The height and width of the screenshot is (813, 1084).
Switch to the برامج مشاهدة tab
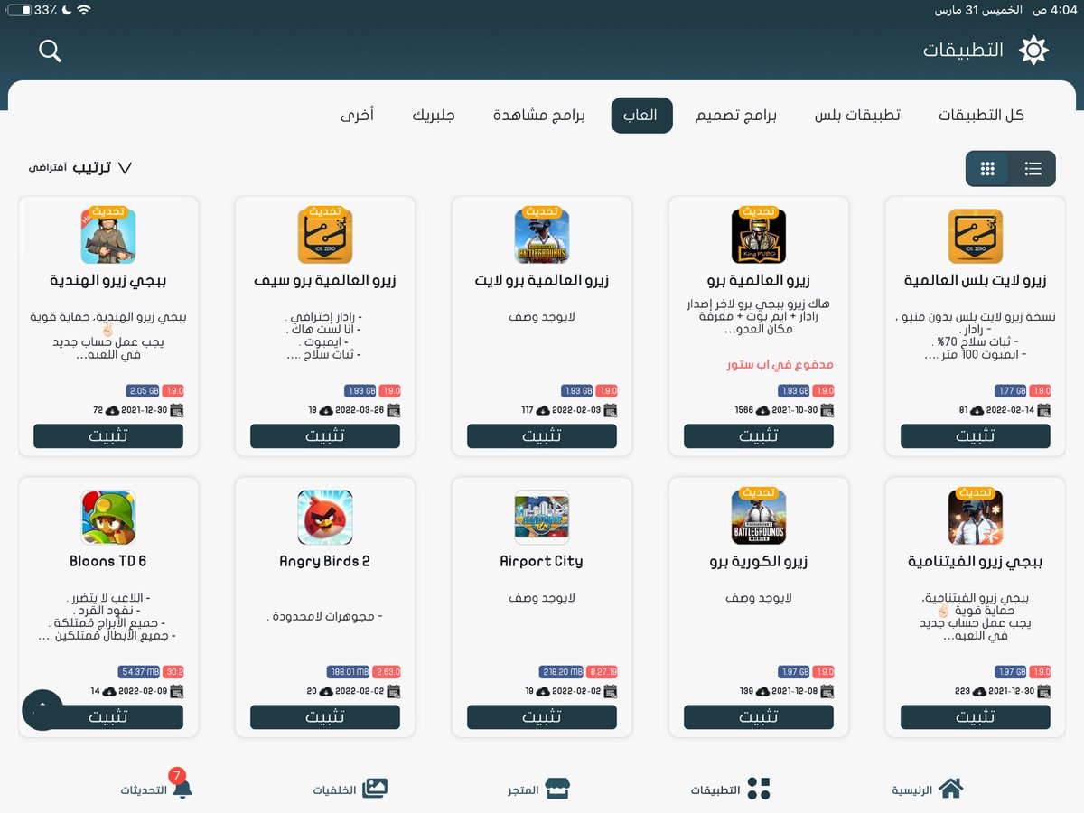point(539,116)
